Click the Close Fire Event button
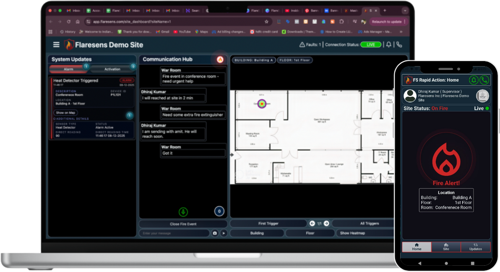This screenshot has height=272, width=500. click(x=183, y=223)
